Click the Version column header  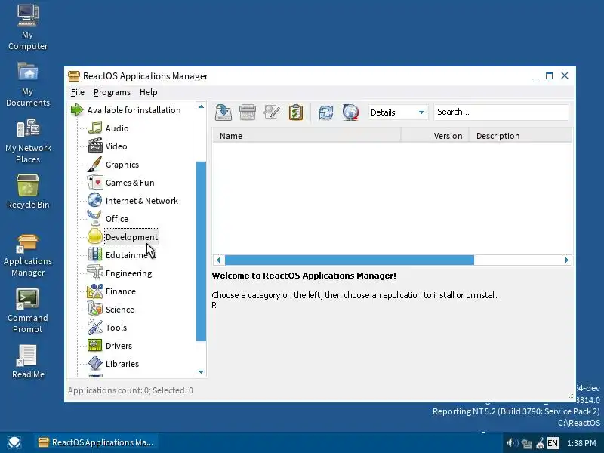(x=435, y=136)
